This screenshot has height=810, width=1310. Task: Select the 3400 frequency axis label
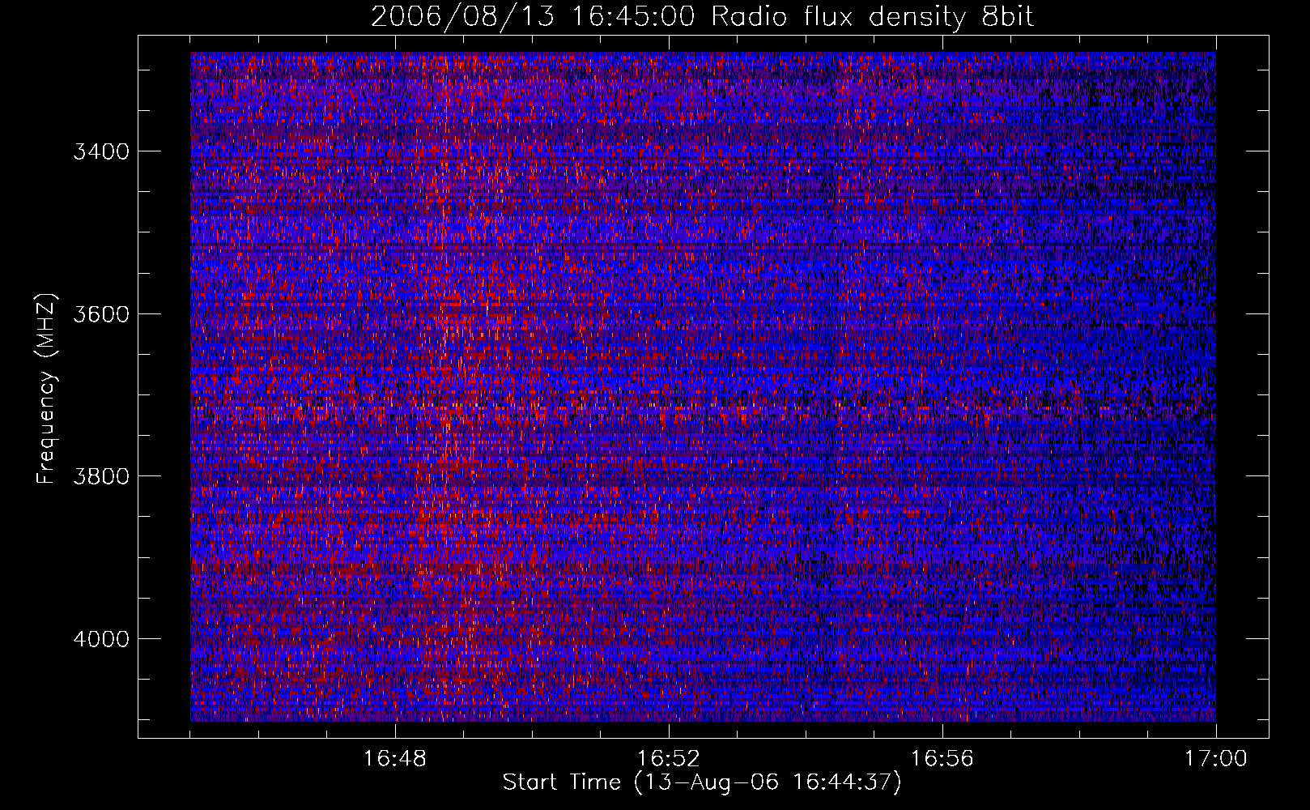pos(101,152)
